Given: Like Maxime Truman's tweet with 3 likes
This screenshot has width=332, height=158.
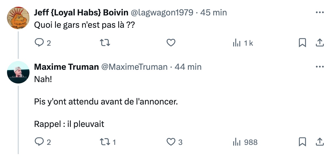Looking at the screenshot, I should 174,142.
